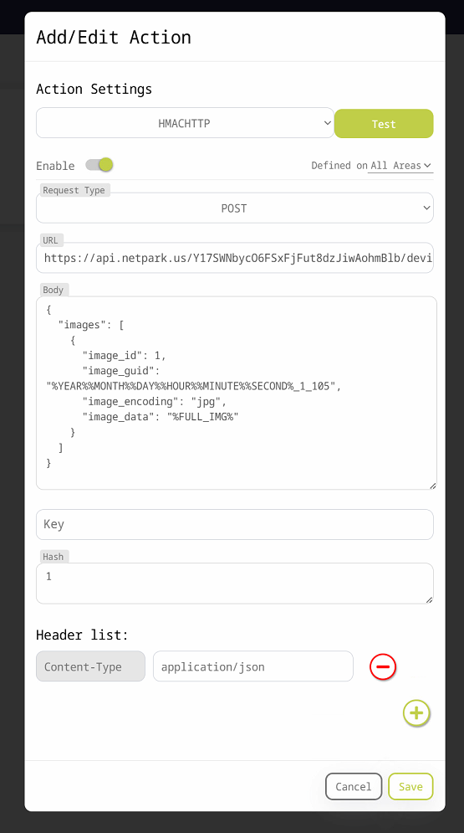Viewport: 464px width, 833px height.
Task: Add a new header with the plus icon
Action: pyautogui.click(x=416, y=713)
